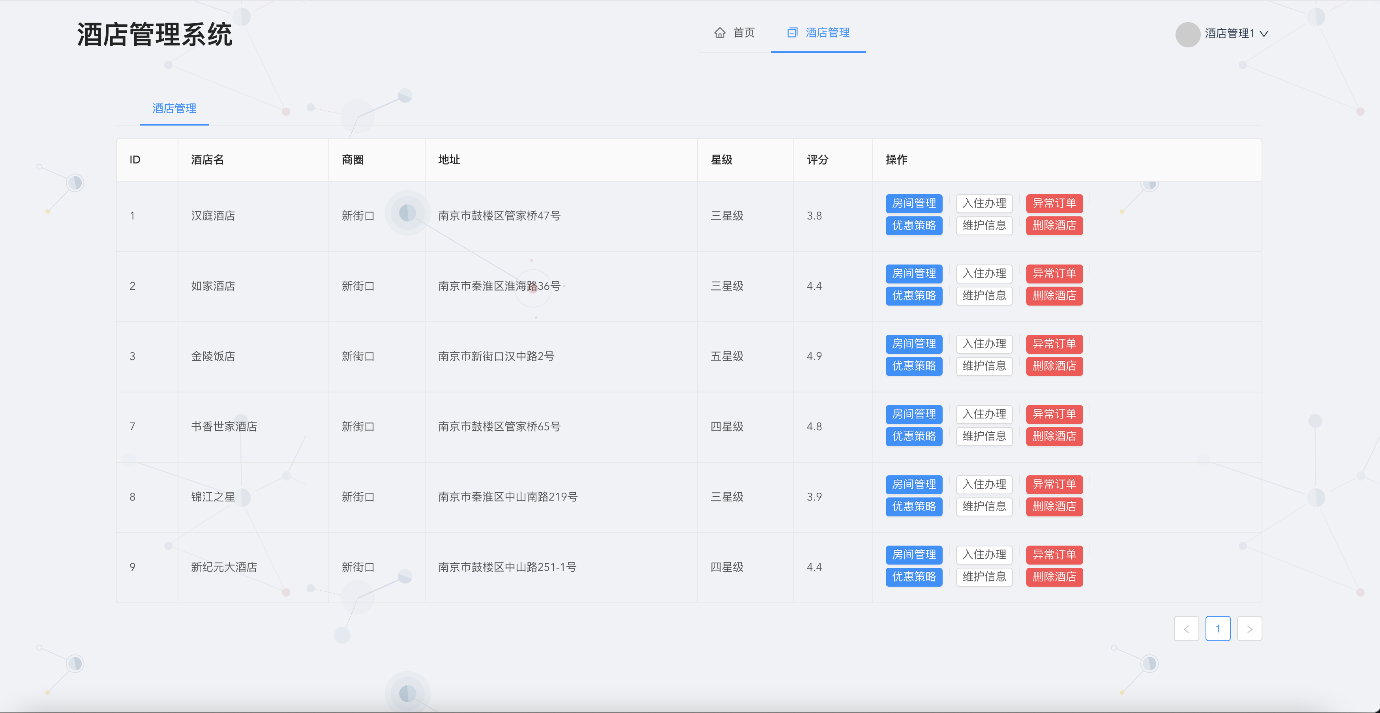Screen dimensions: 1380x713
Task: View 异常订单 for 锦江之星
Action: pos(1054,484)
